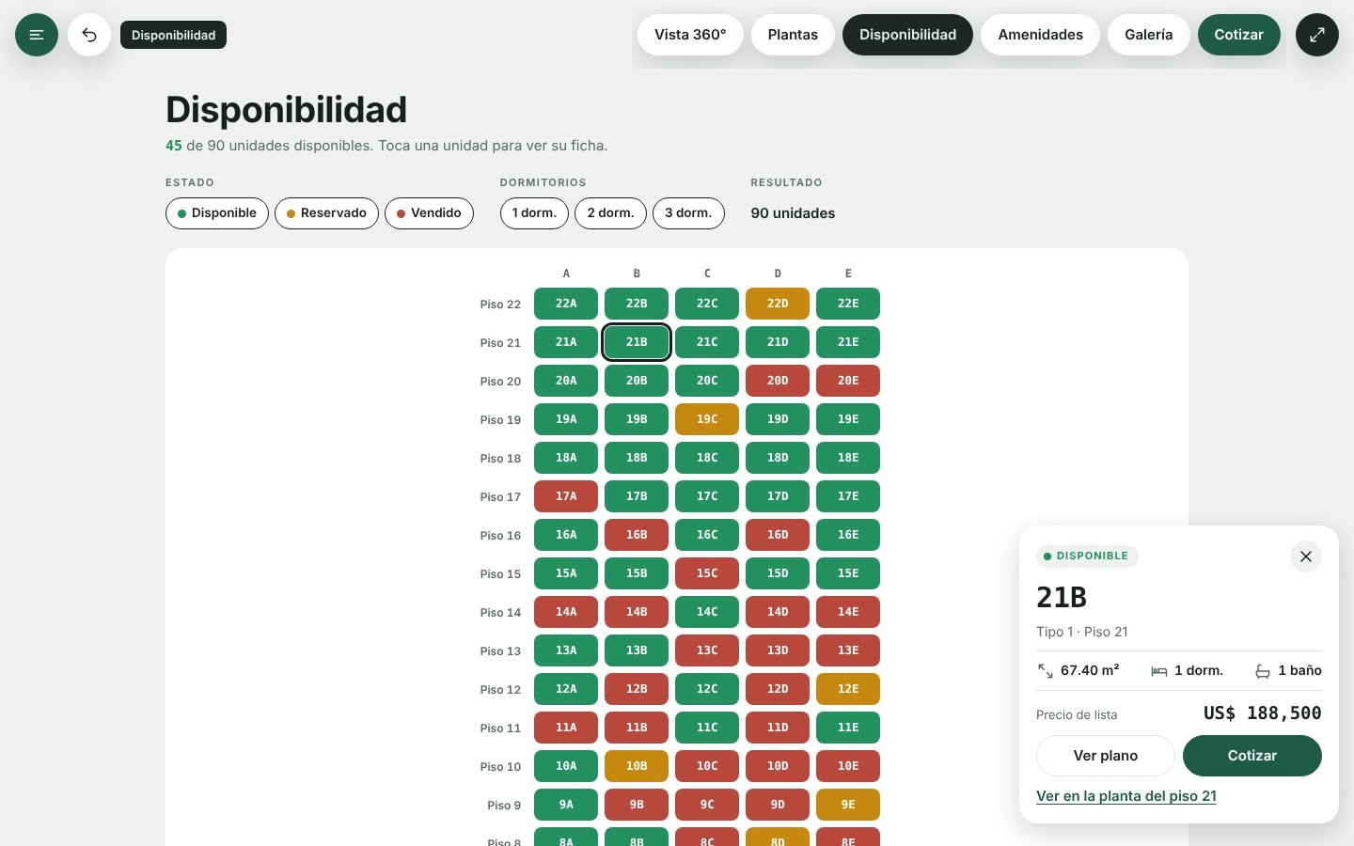The width and height of the screenshot is (1354, 846).
Task: Open the hamburger menu icon
Action: point(37,35)
